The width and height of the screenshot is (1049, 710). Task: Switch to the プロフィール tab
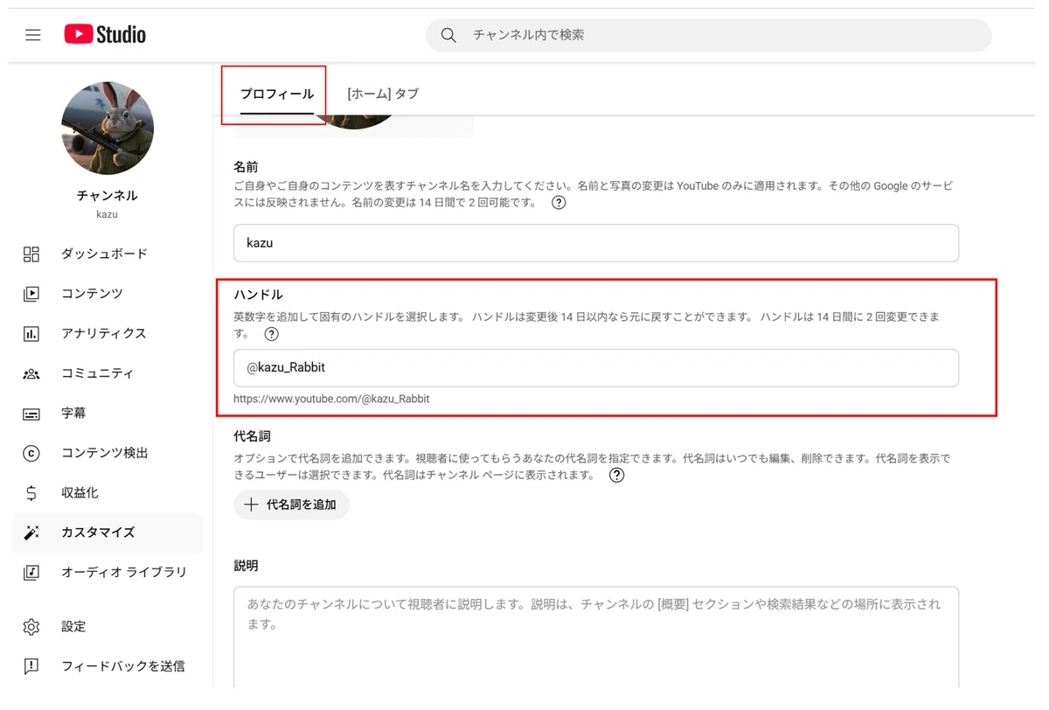pos(277,94)
